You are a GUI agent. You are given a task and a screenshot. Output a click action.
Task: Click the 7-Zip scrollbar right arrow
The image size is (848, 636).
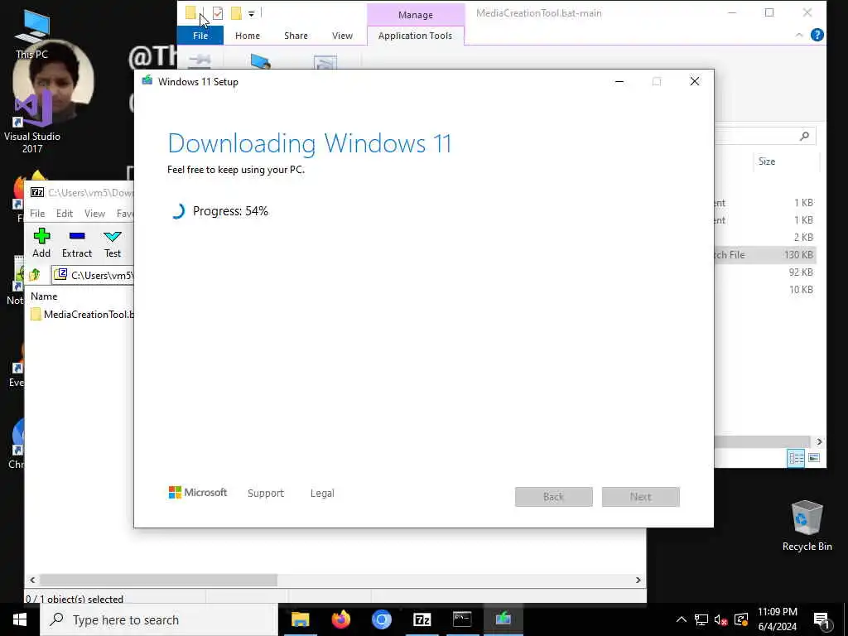point(638,580)
